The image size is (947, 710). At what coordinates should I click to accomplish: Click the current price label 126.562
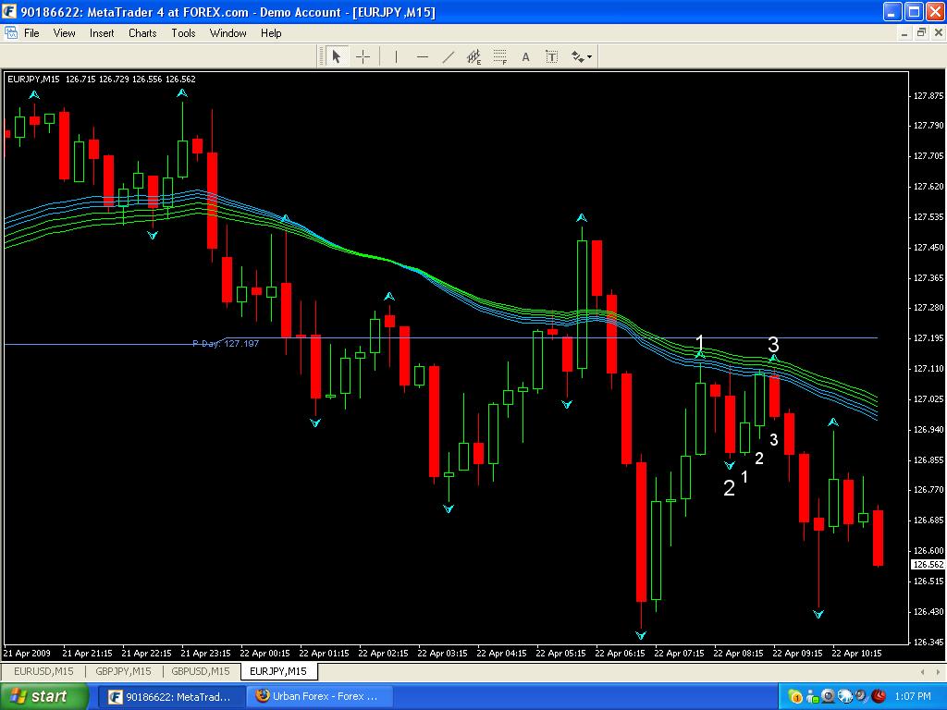tap(928, 565)
